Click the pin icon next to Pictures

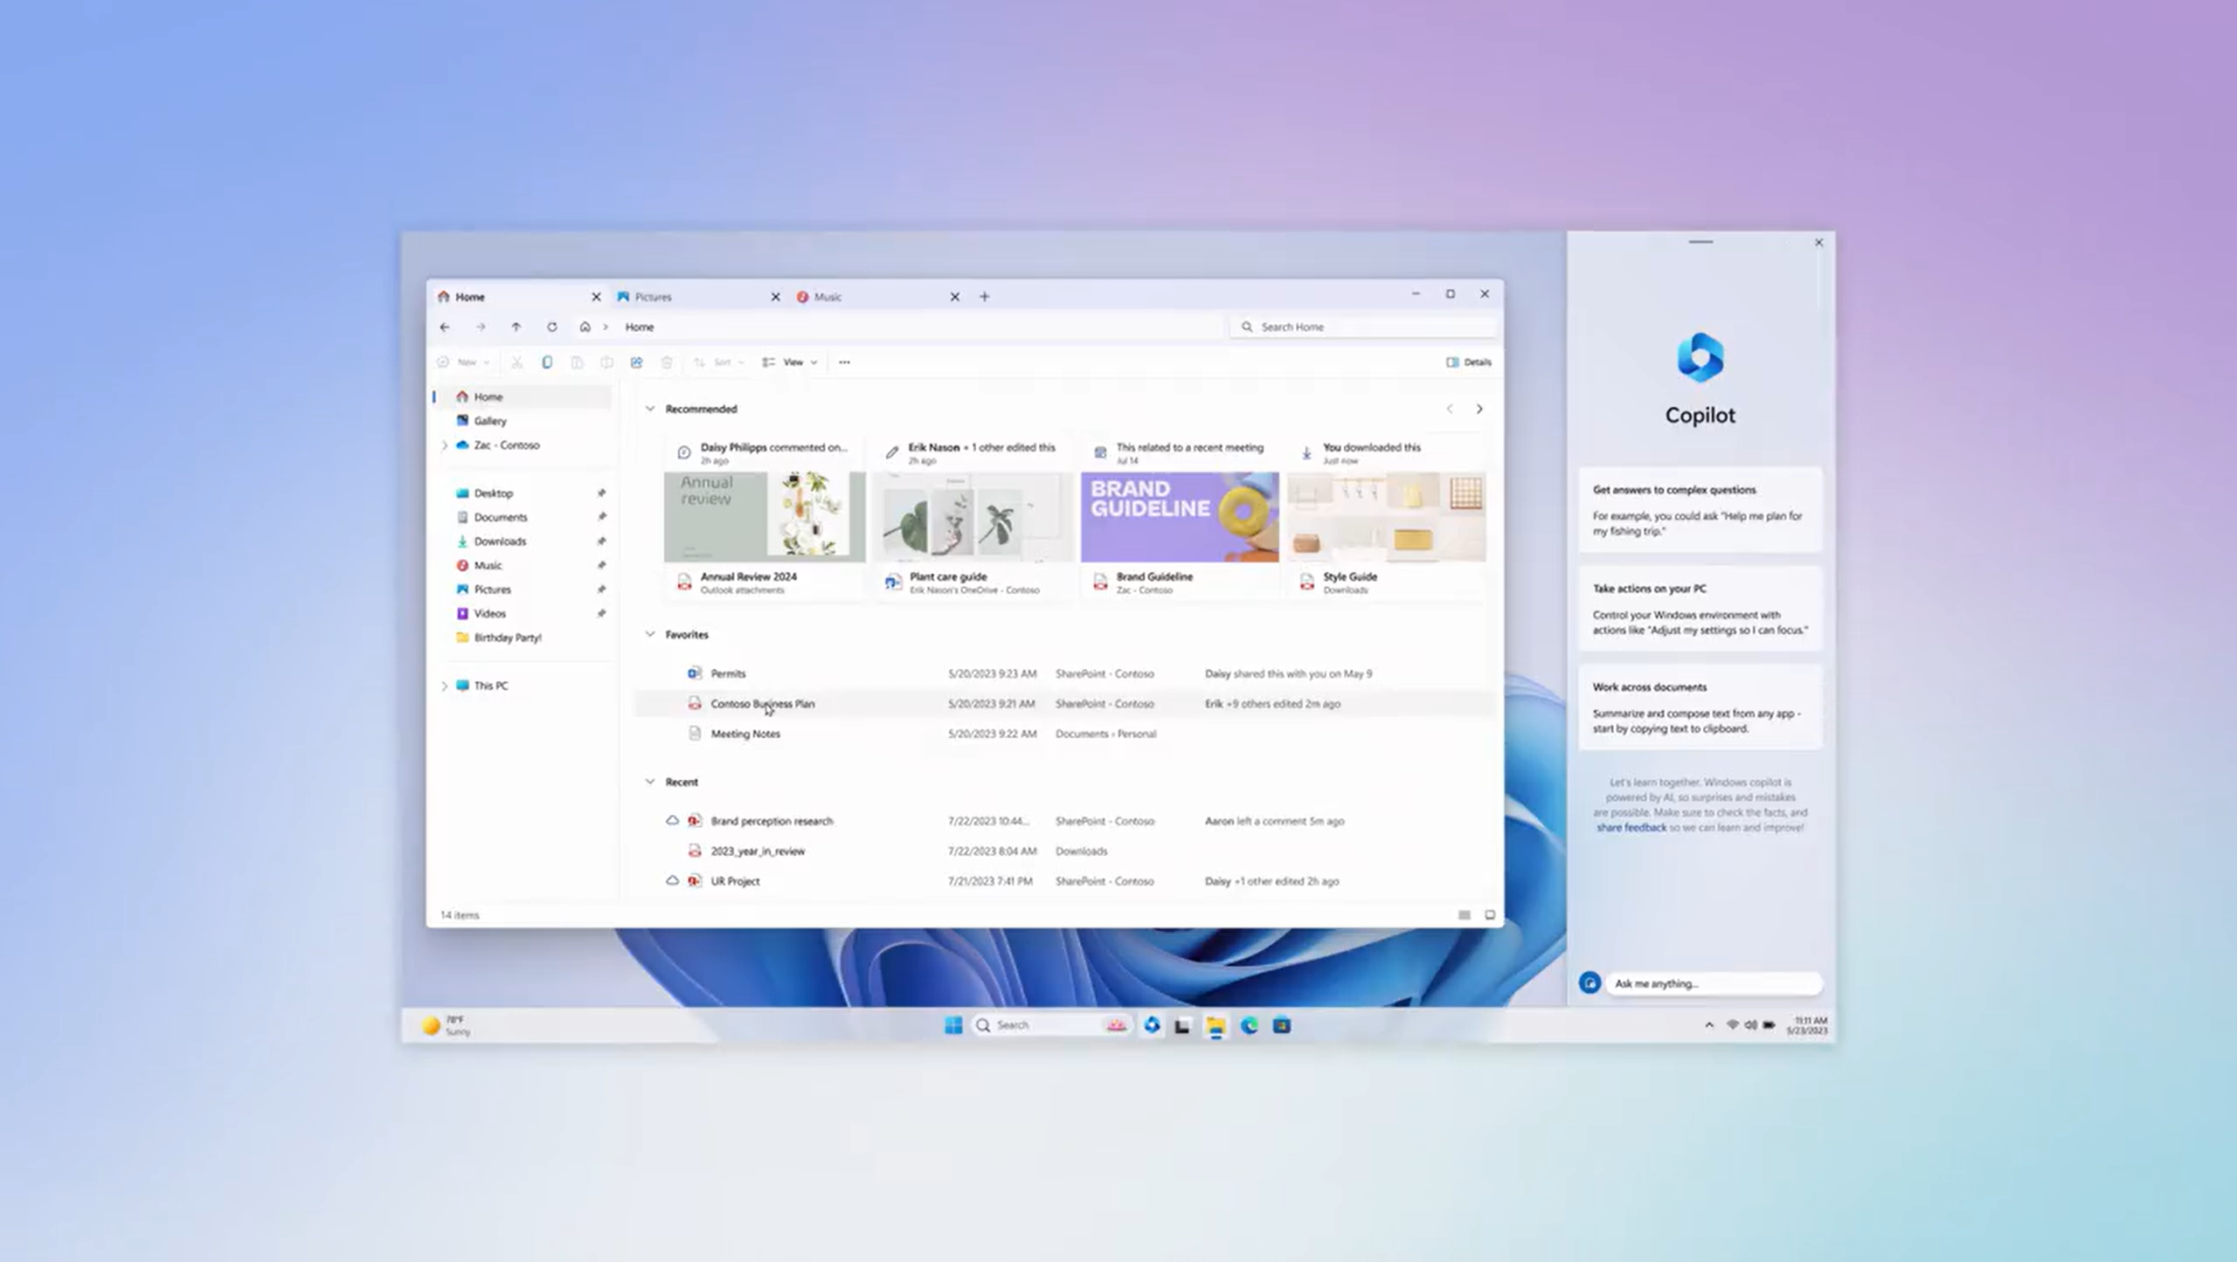click(x=601, y=590)
